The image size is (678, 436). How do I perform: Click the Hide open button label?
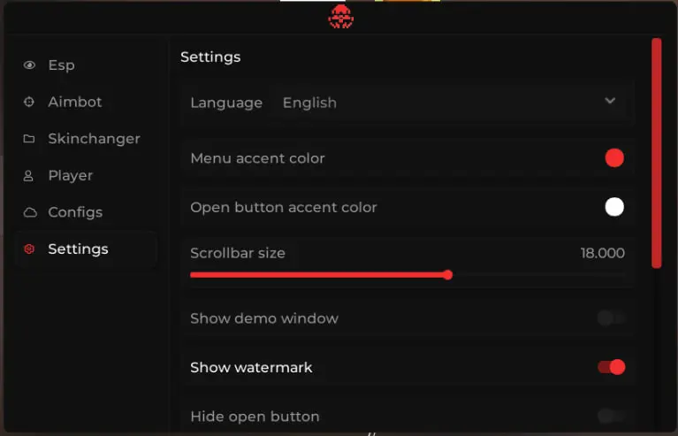coord(255,417)
